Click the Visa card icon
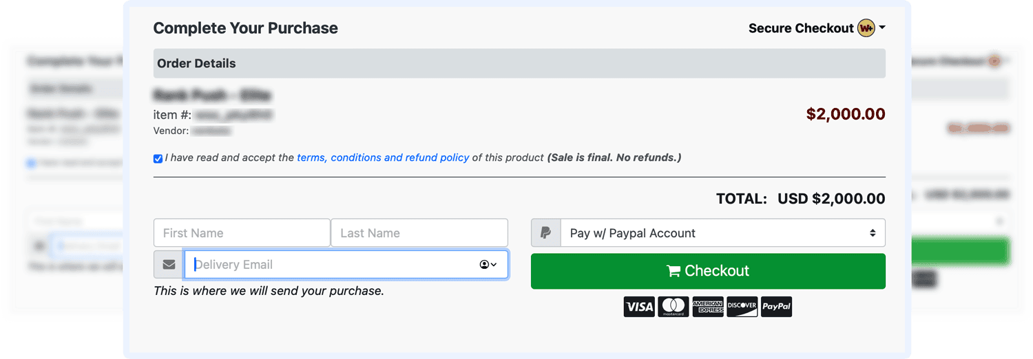1033x359 pixels. click(639, 307)
